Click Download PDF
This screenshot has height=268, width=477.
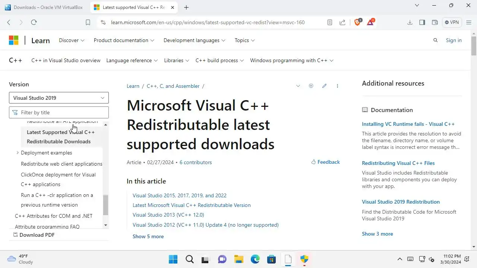point(34,235)
